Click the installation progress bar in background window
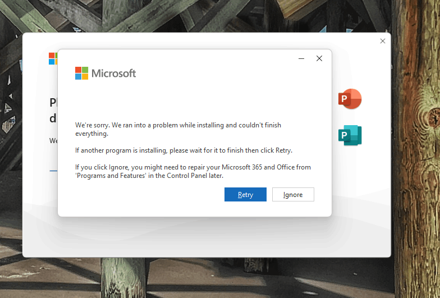Image resolution: width=440 pixels, height=298 pixels. pos(53,171)
